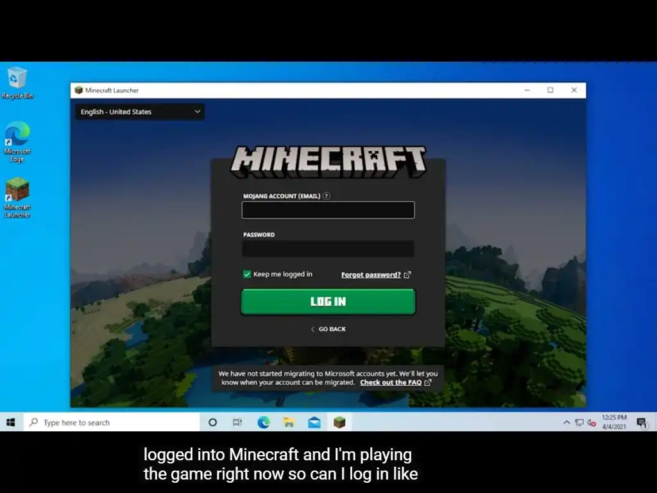The image size is (657, 493).
Task: Open the network status tray icon
Action: pyautogui.click(x=579, y=422)
